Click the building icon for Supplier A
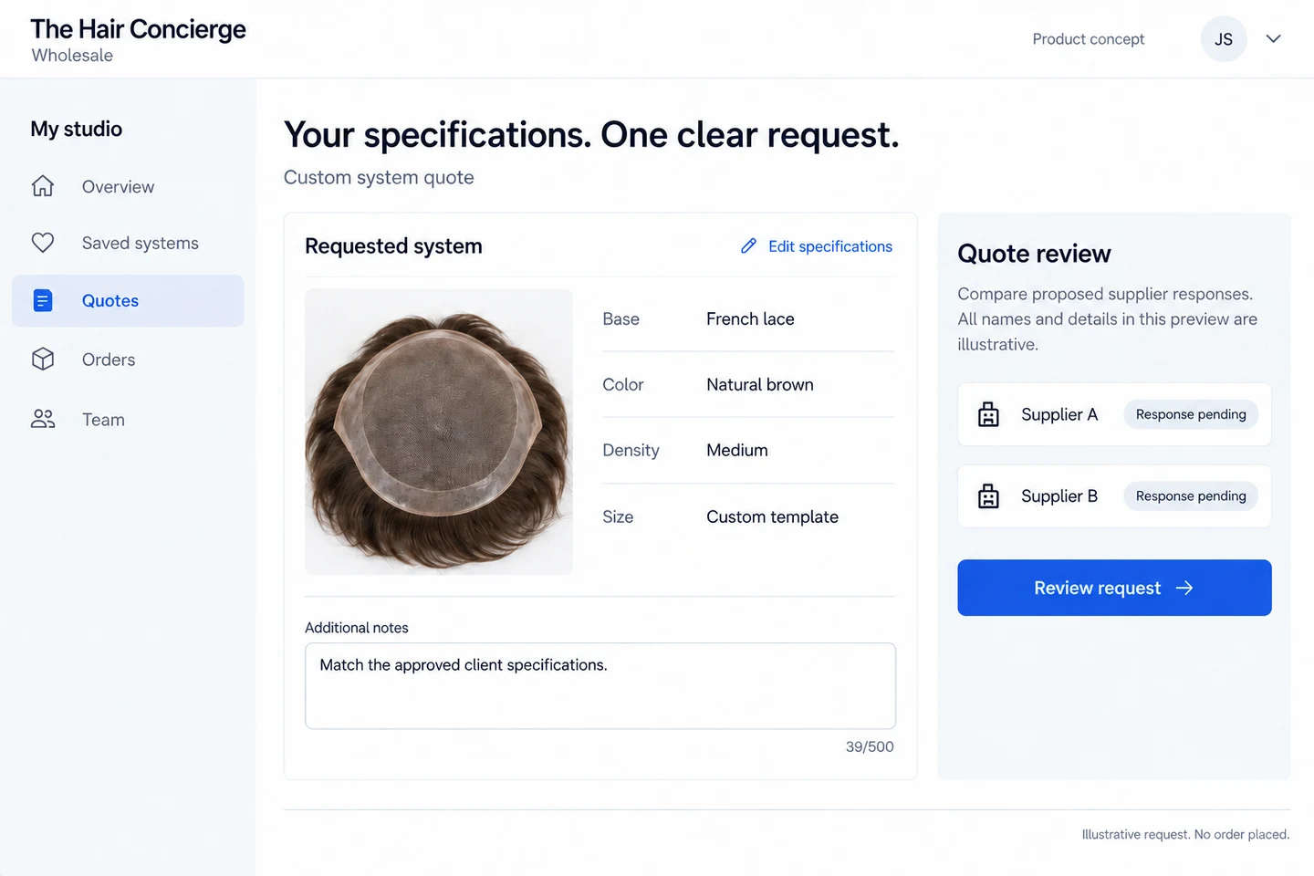 click(988, 414)
